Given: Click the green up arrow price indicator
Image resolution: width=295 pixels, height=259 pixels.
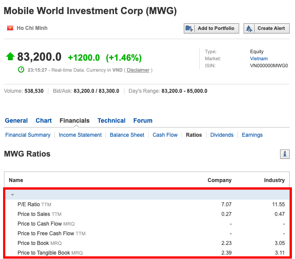Looking at the screenshot, I should coord(10,57).
